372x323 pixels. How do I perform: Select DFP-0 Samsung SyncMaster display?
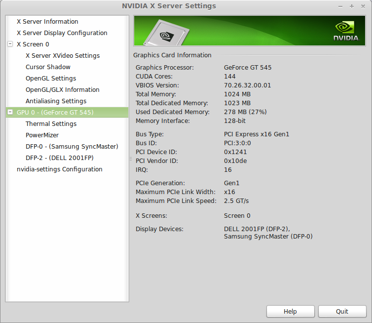click(x=72, y=147)
